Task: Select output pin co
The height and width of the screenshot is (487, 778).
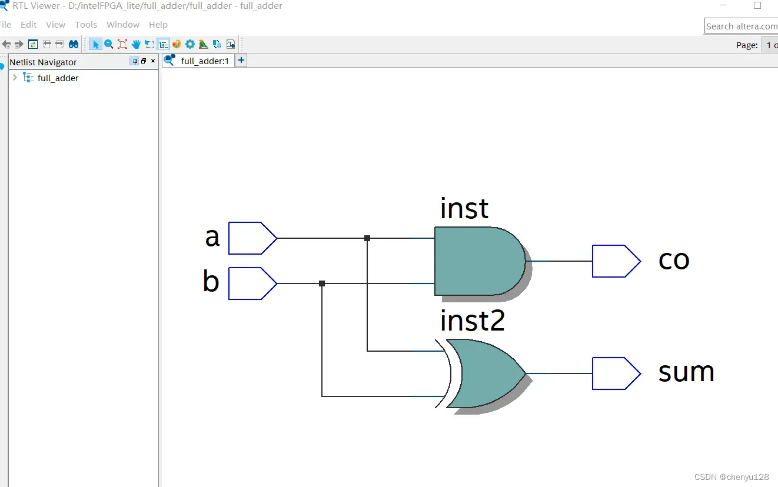Action: point(616,261)
